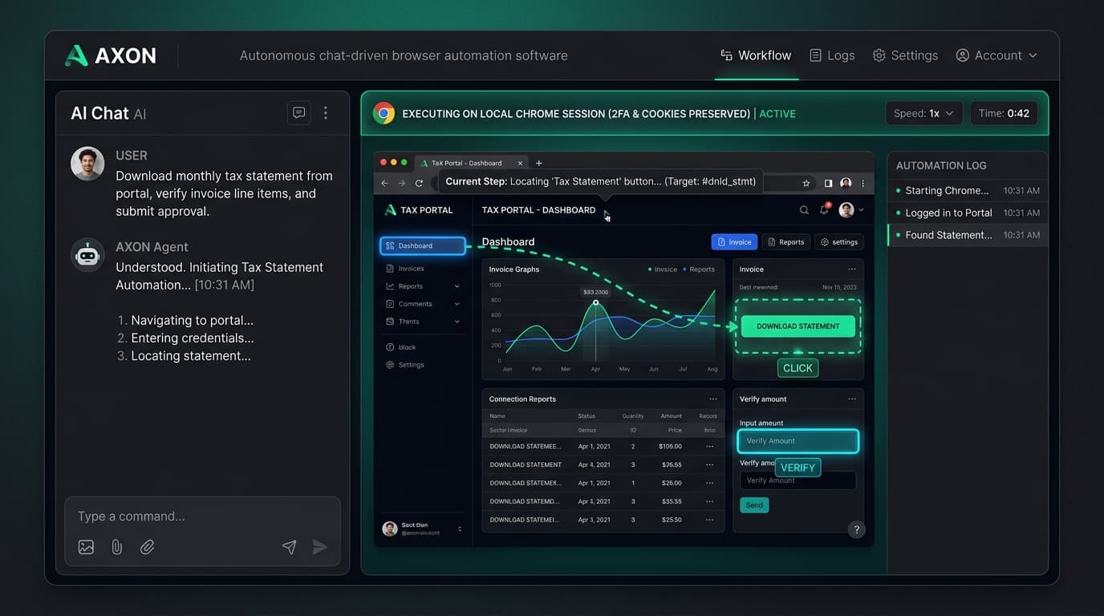Expand Comments in the Tax Portal sidebar
Image resolution: width=1104 pixels, height=616 pixels.
(422, 304)
